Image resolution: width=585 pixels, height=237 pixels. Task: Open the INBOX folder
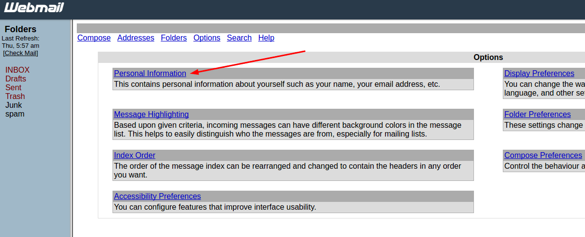(18, 70)
